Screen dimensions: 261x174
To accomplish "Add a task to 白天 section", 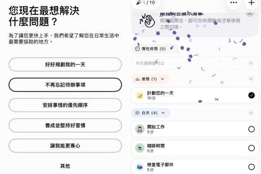I will tap(251, 113).
